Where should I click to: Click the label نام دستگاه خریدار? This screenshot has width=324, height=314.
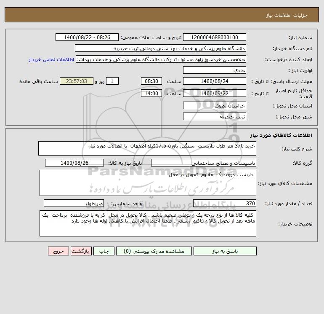coord(292,48)
